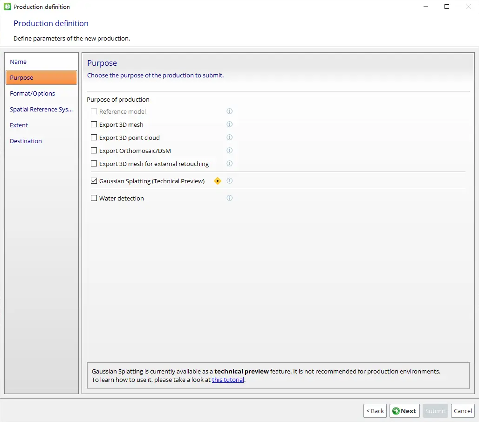Image resolution: width=479 pixels, height=422 pixels.
Task: Minimize the Production definition window
Action: (x=426, y=7)
